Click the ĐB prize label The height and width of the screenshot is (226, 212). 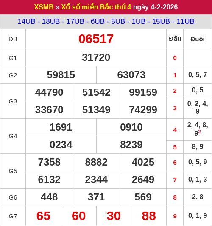[13, 39]
